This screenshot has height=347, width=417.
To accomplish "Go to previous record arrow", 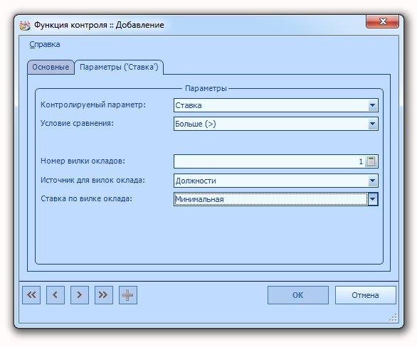I will pyautogui.click(x=56, y=295).
